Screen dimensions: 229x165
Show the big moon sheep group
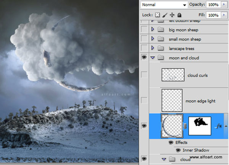pyautogui.click(x=144, y=29)
